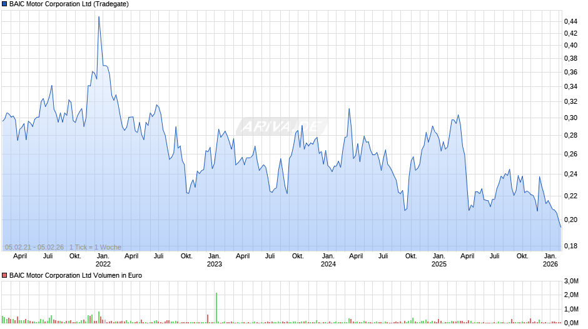Viewport: 588px width, 329px height.
Task: Click the 0,0M volume axis label
Action: tap(572, 323)
